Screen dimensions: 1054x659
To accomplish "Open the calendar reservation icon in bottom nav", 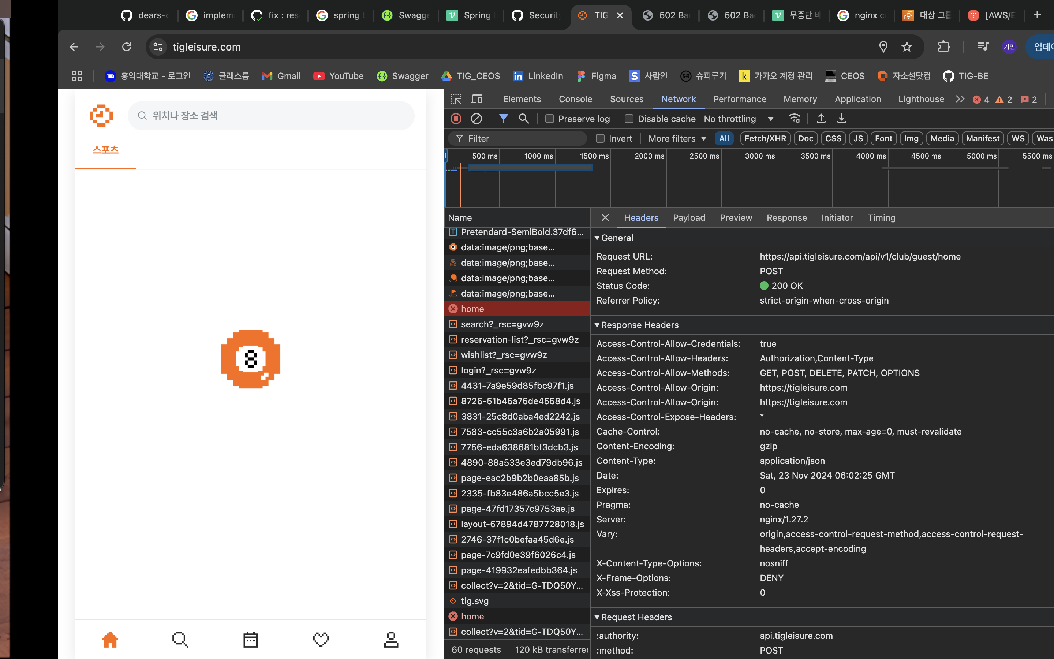I will coord(250,639).
